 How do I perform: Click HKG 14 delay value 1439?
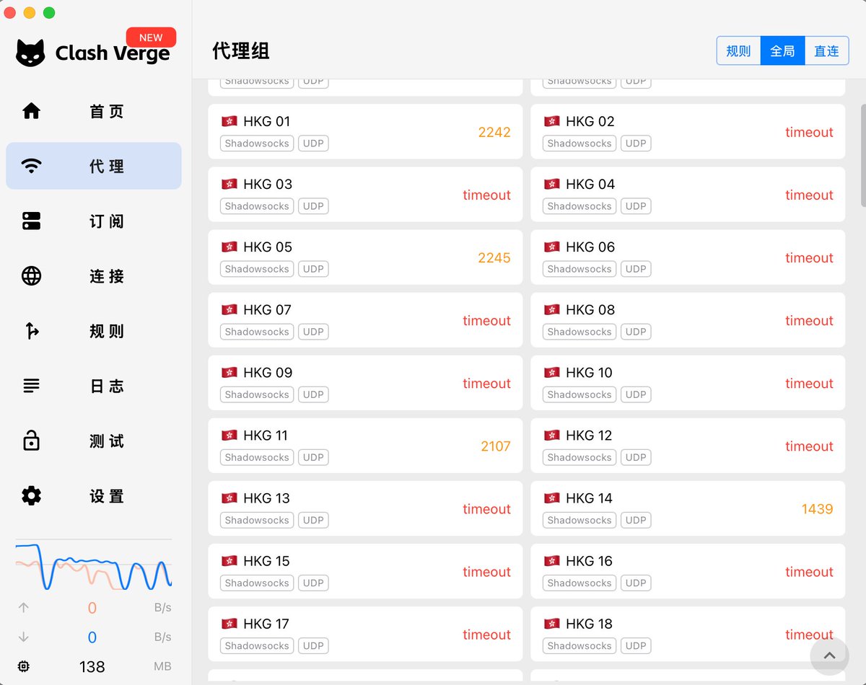pyautogui.click(x=818, y=508)
